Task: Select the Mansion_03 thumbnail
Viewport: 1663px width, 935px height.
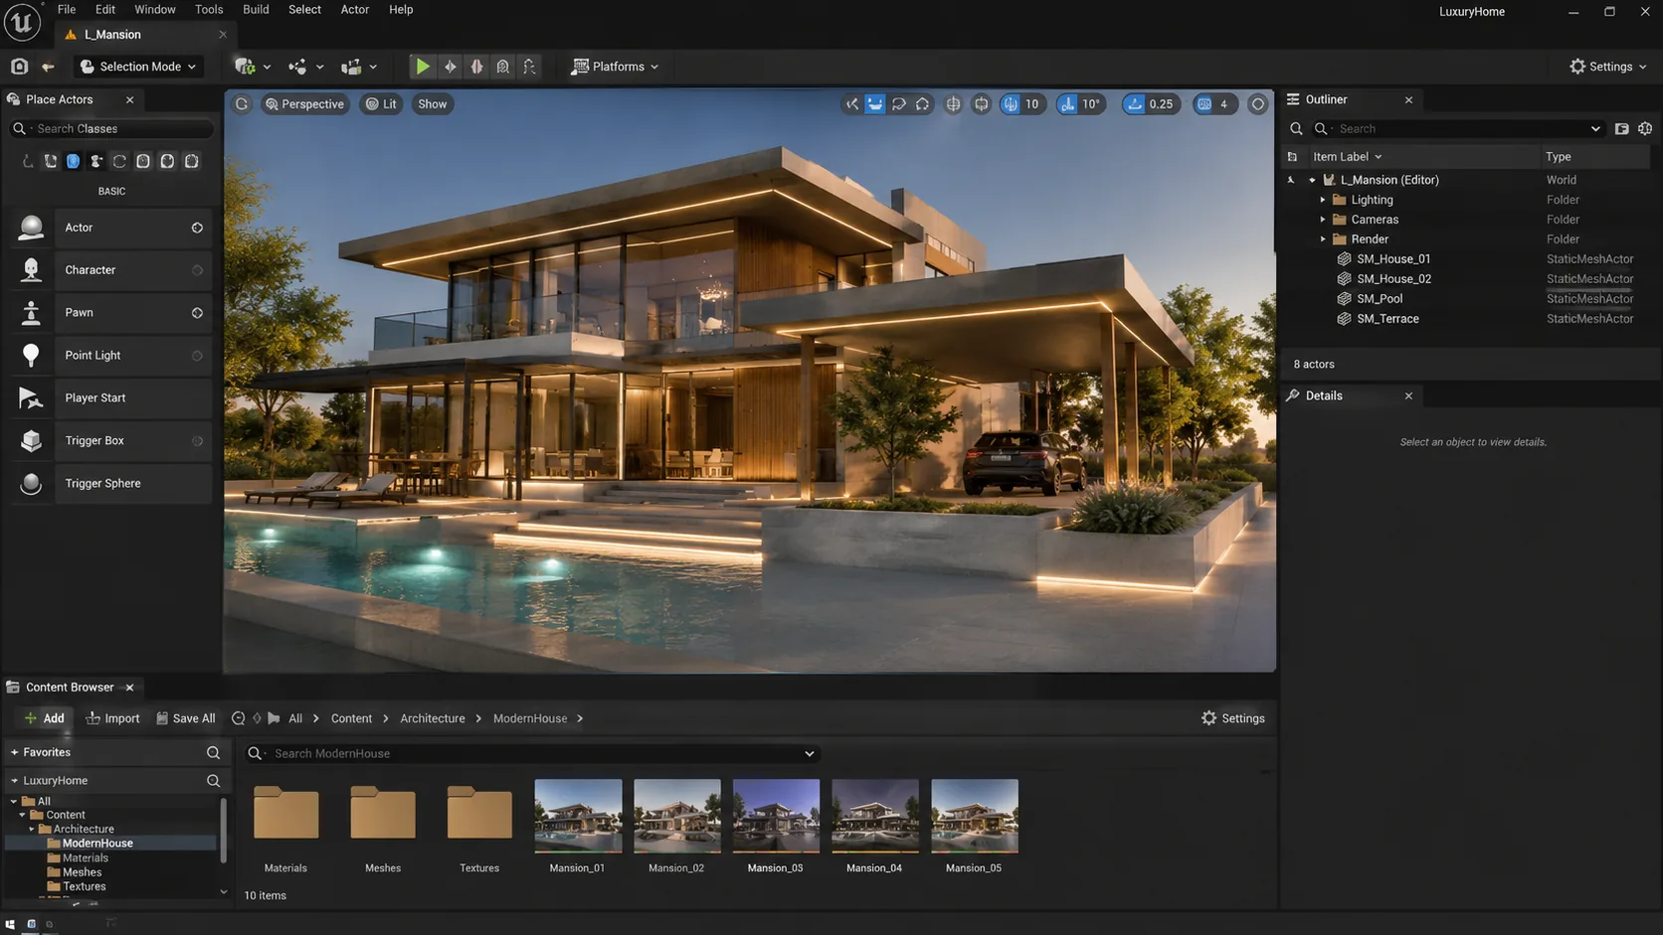Action: pos(776,817)
